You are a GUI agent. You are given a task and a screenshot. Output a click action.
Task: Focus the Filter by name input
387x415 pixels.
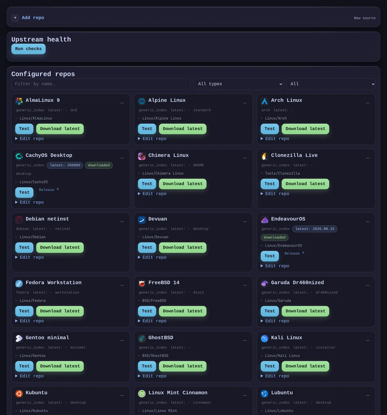[101, 84]
